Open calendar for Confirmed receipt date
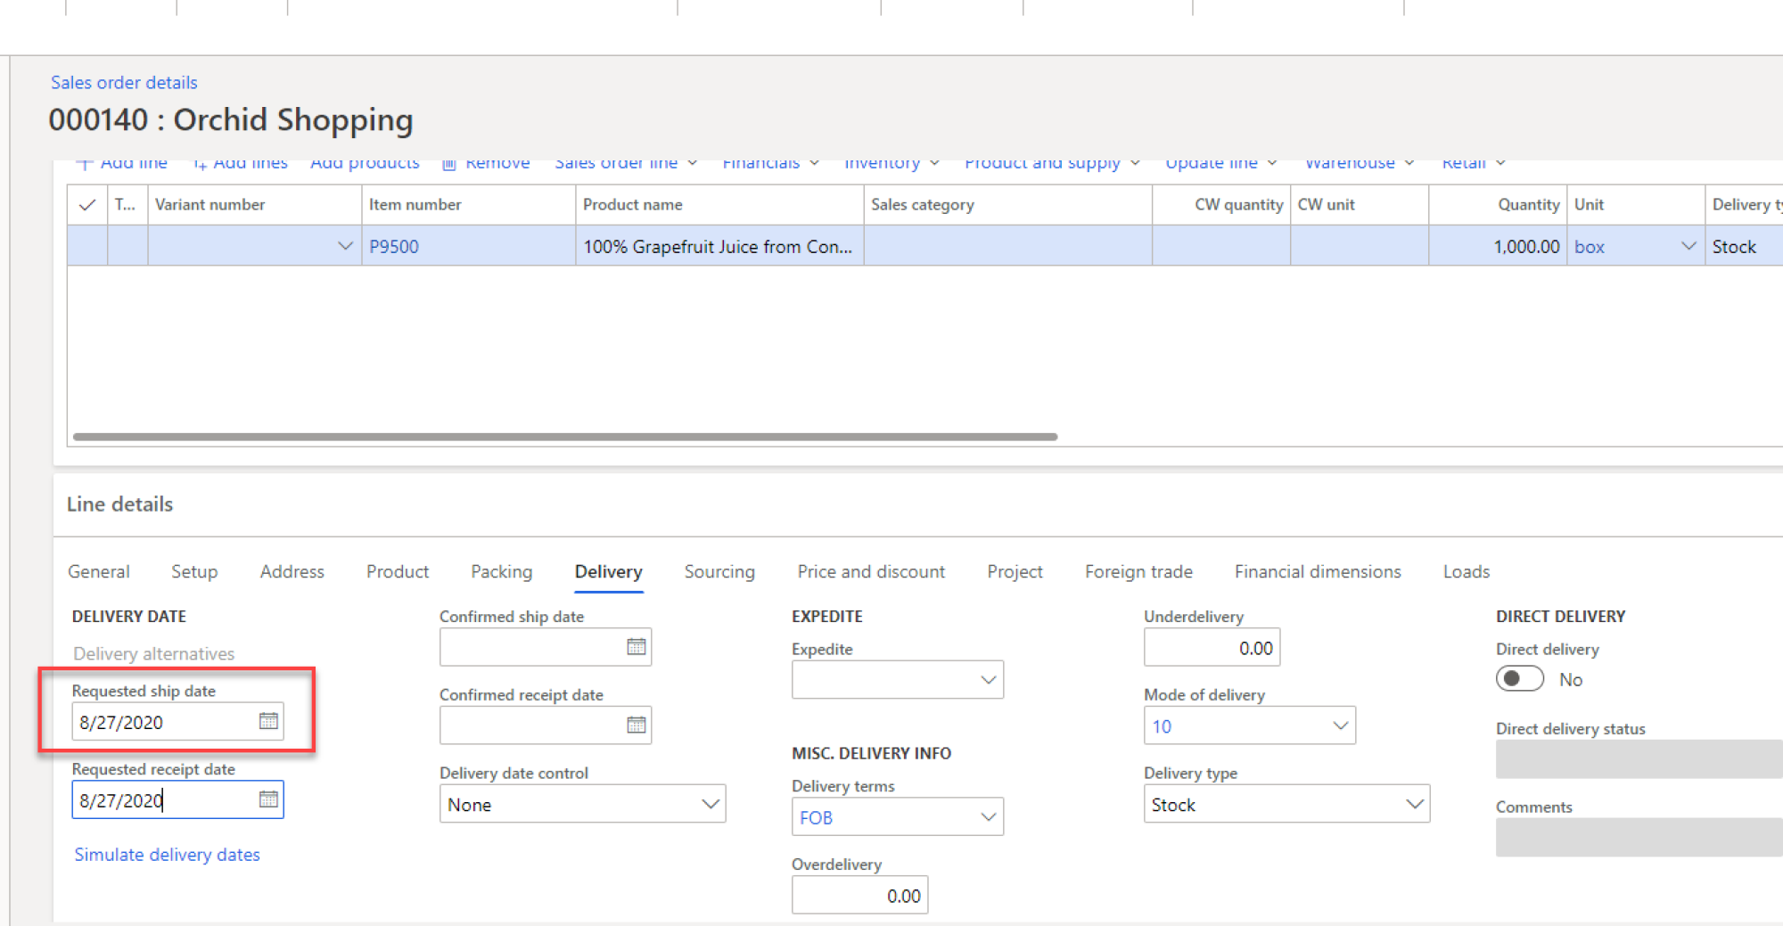1783x926 pixels. 636,725
